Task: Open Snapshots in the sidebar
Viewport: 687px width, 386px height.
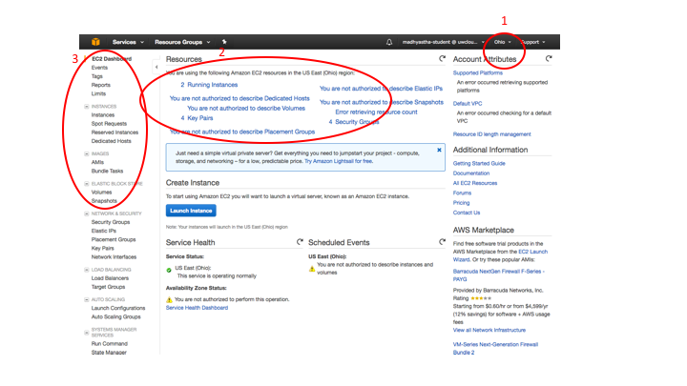Action: click(x=104, y=201)
